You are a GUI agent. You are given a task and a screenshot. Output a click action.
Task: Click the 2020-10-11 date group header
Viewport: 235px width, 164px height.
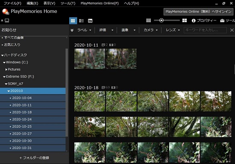(x=86, y=45)
